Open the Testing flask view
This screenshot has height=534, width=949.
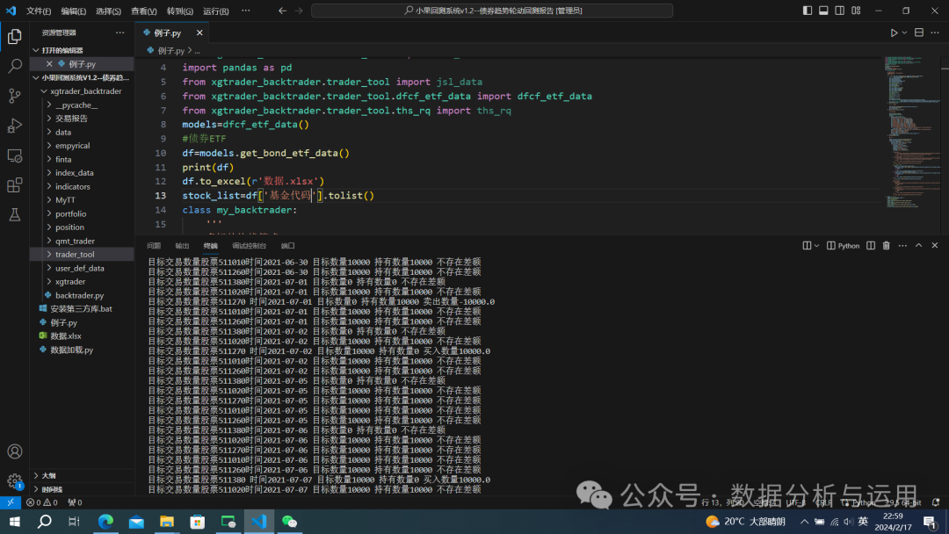tap(15, 214)
